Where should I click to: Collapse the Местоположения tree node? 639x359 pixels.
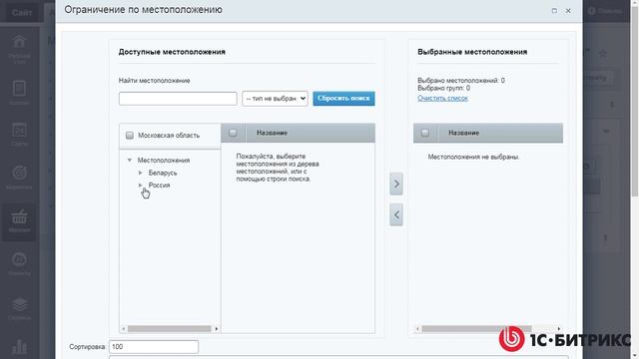130,161
